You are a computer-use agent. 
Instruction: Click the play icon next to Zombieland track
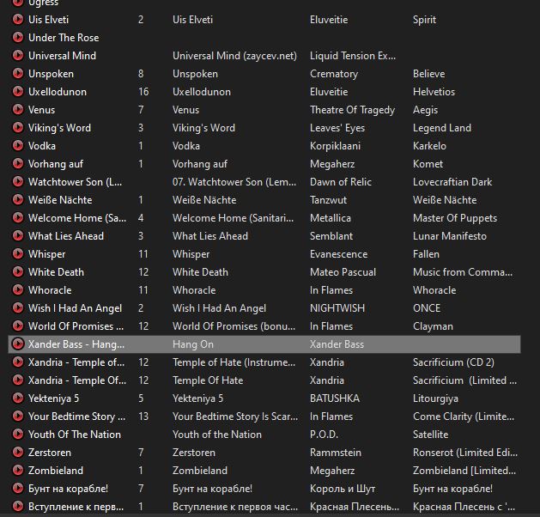click(18, 470)
